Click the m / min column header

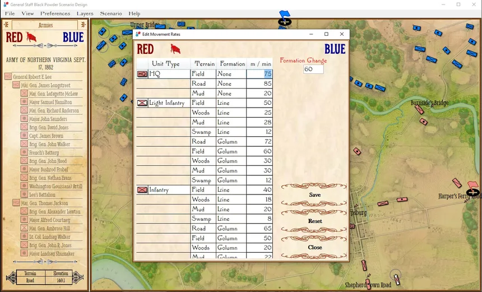pos(261,64)
